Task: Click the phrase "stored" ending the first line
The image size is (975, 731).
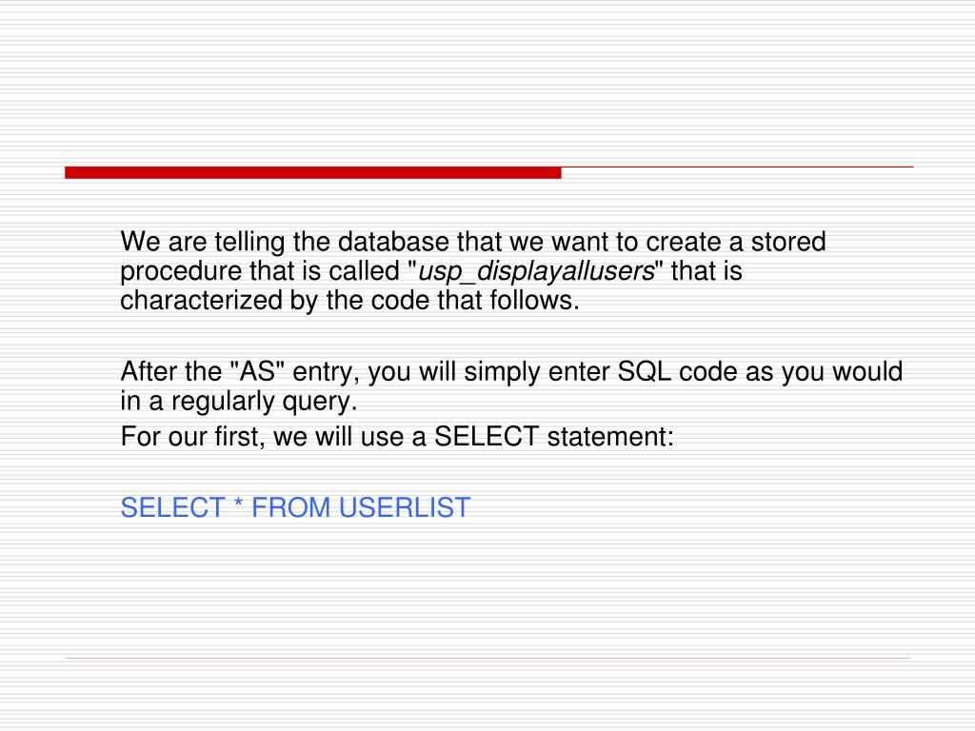Action: click(x=788, y=242)
